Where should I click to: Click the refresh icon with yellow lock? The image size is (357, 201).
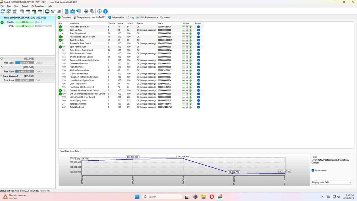9,11
